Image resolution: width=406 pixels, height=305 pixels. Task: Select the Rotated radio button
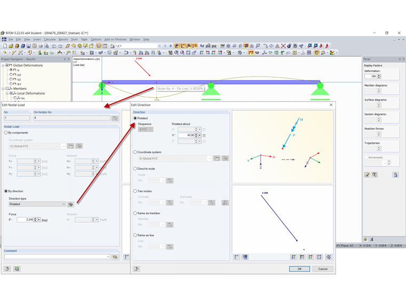coord(135,118)
